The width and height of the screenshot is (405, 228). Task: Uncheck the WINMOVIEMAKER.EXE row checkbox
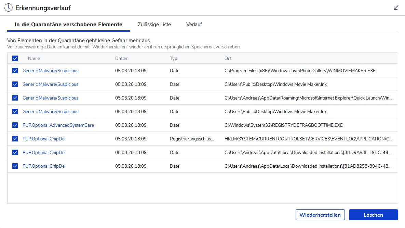pos(15,71)
